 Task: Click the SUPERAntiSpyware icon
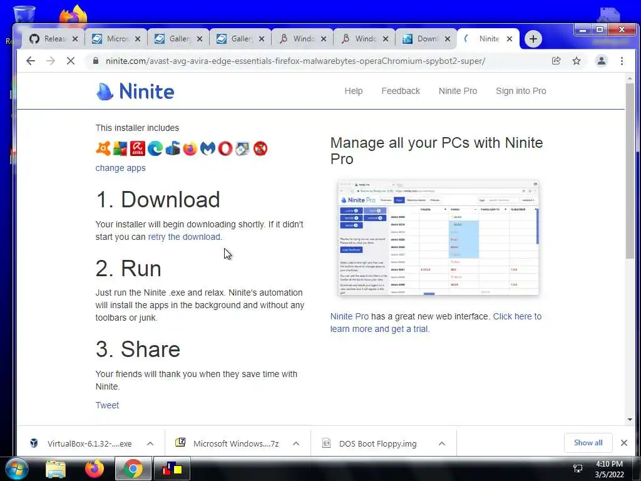(x=260, y=148)
